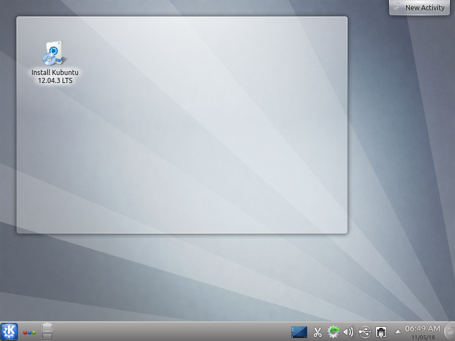Click the Install Kubuntu 12.04.3 LTS label
The height and width of the screenshot is (341, 455).
tap(55, 77)
